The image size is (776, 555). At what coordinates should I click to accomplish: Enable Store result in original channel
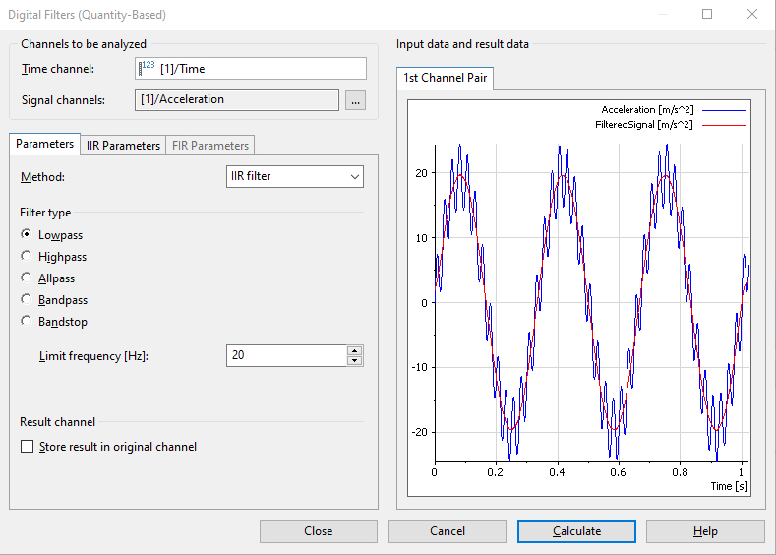tap(27, 447)
